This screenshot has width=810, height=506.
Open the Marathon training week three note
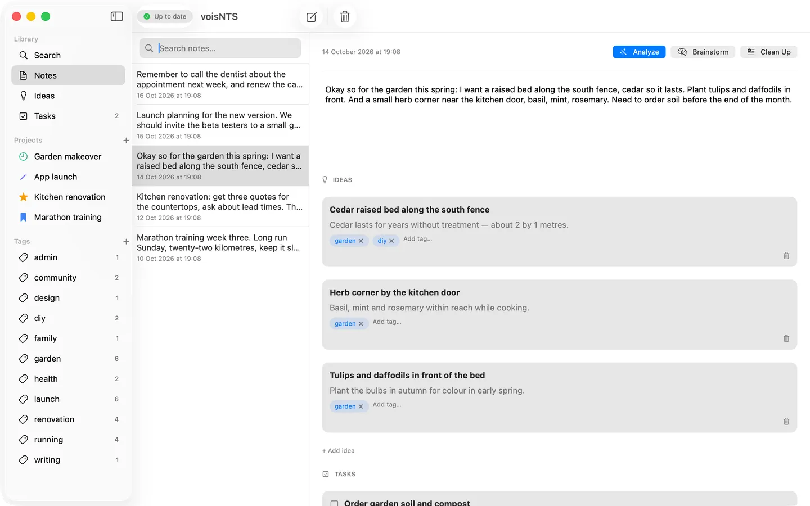[220, 247]
